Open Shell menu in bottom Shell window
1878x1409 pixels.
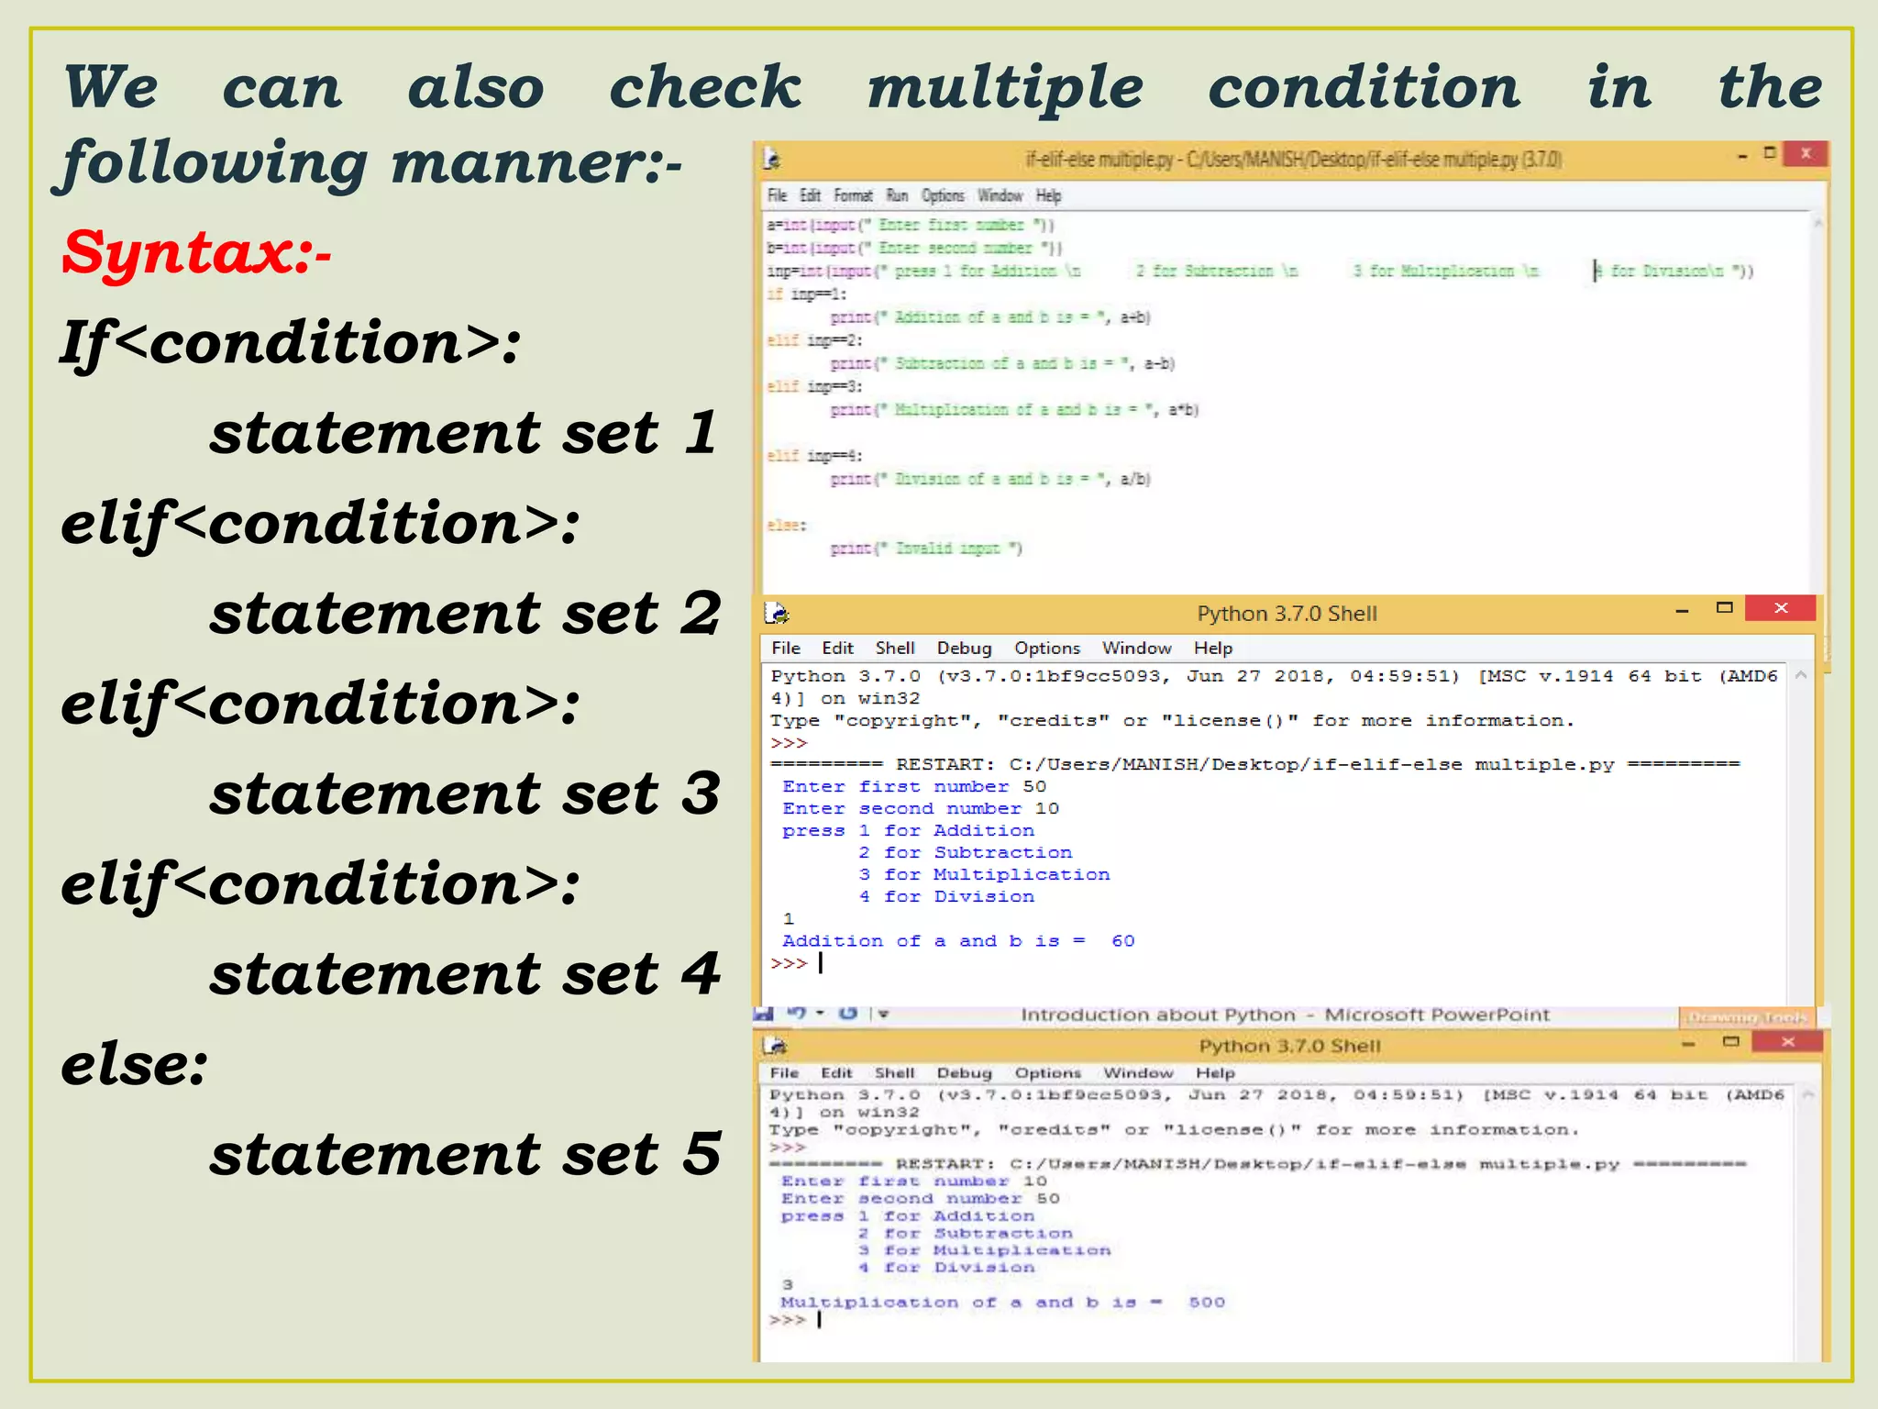[x=894, y=1073]
